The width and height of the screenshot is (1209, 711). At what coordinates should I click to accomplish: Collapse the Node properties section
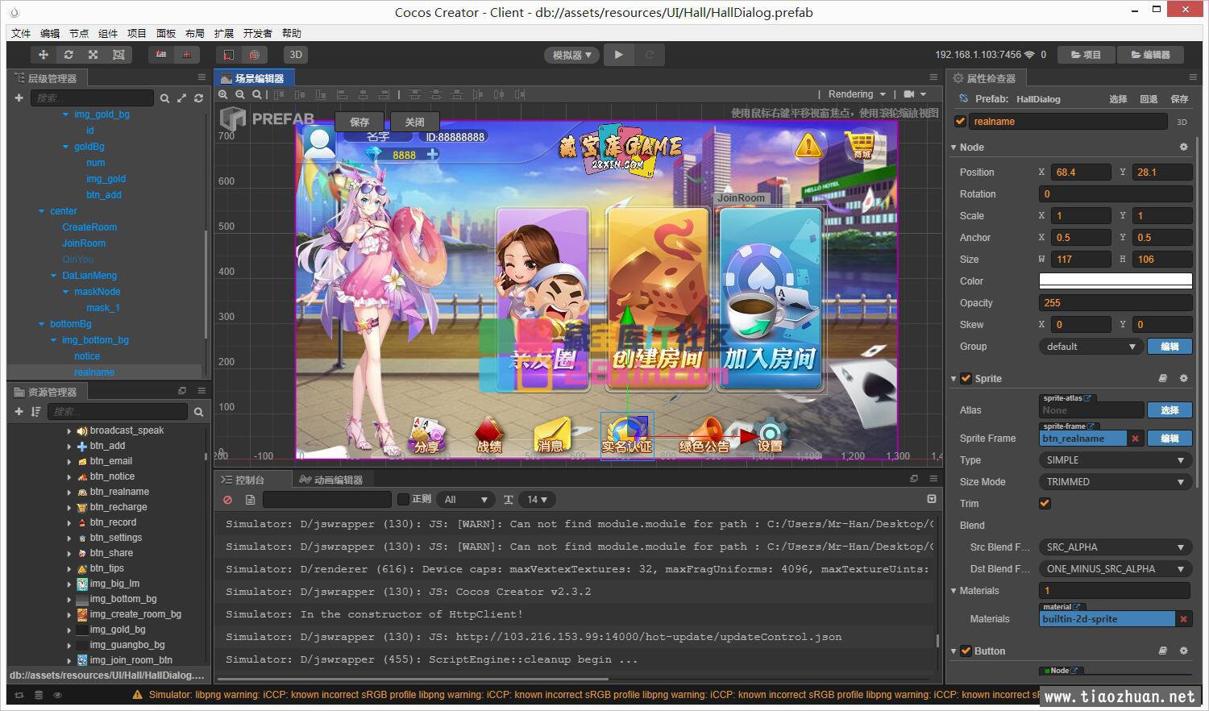[953, 148]
